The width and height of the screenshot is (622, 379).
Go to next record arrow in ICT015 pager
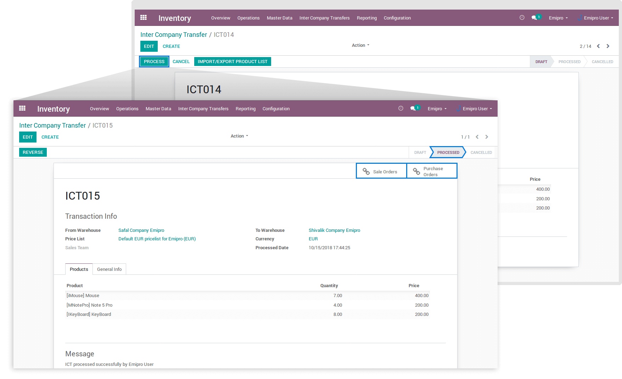[487, 137]
